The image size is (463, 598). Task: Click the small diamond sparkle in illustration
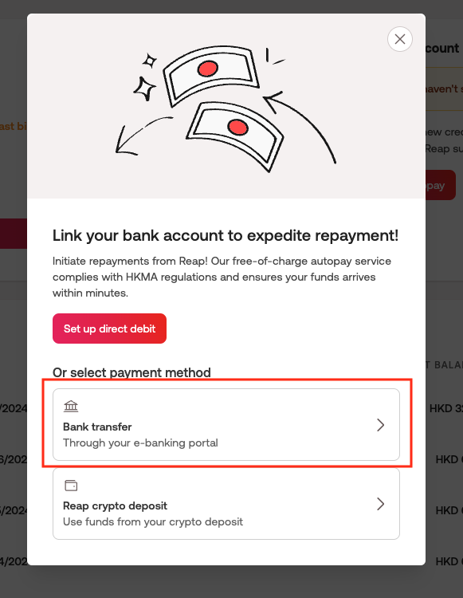(x=149, y=61)
